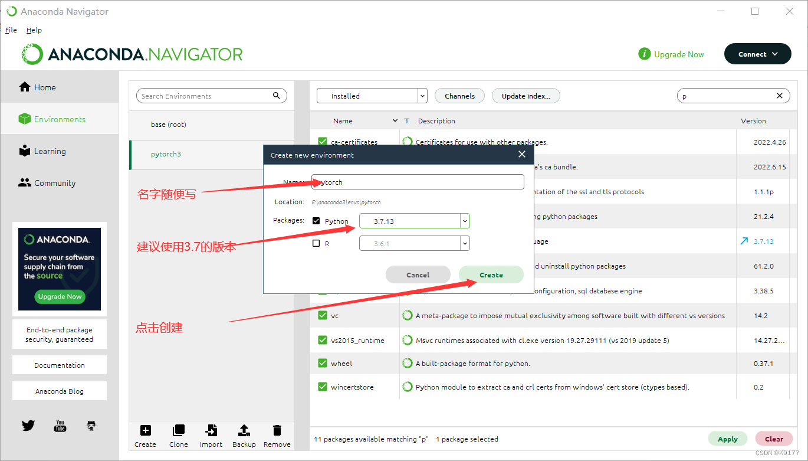Click the Search Environments field

click(x=212, y=96)
